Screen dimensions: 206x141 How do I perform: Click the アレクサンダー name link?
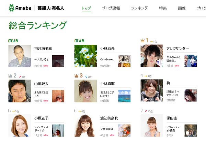tap(178, 48)
